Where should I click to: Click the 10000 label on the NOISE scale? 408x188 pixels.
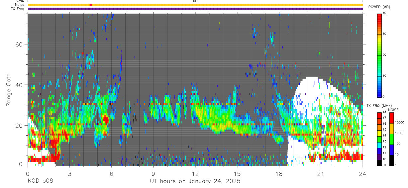click(400, 122)
